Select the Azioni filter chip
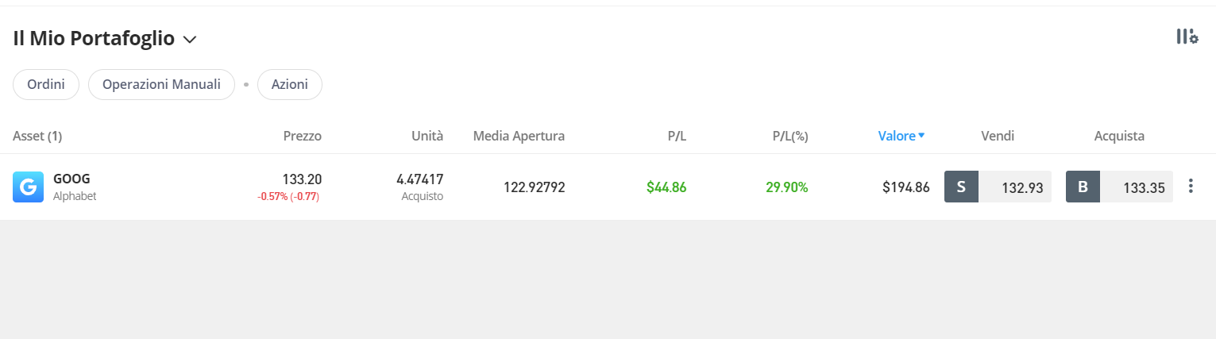Image resolution: width=1216 pixels, height=339 pixels. click(x=290, y=84)
